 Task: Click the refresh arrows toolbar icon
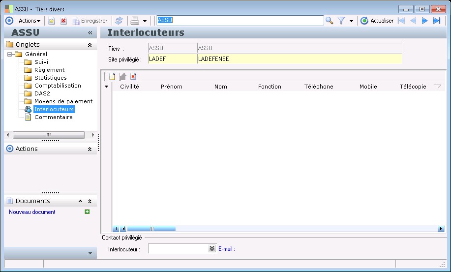[x=119, y=21]
